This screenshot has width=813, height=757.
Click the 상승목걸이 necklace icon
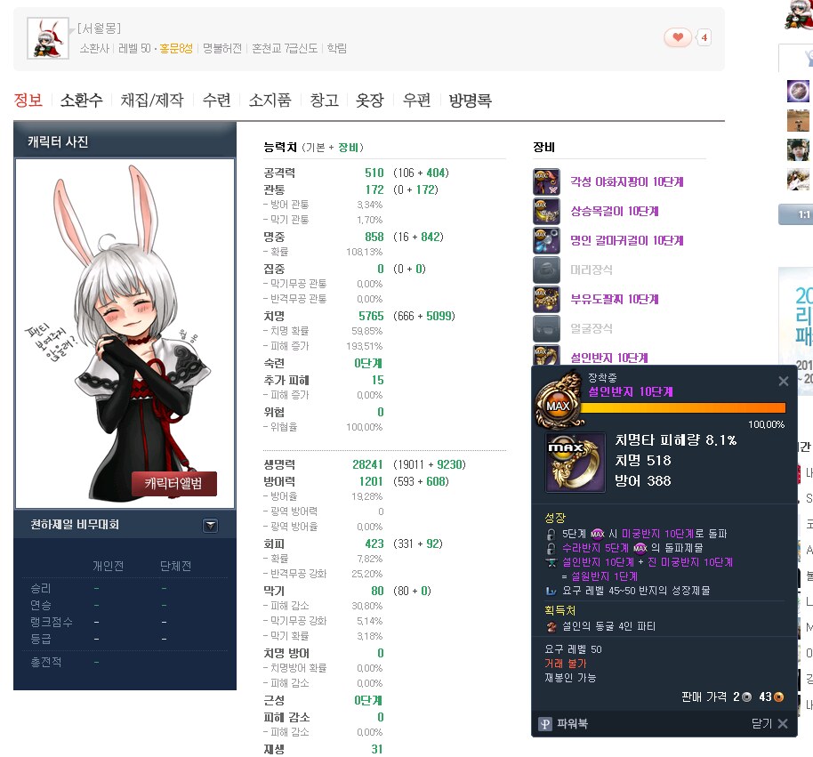tap(545, 211)
